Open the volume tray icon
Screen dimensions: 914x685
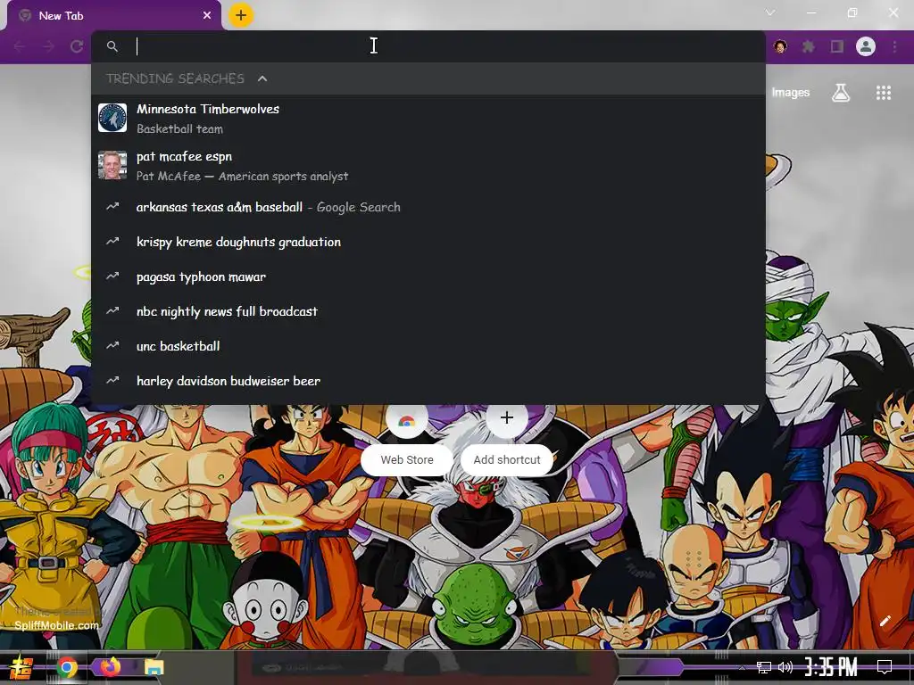(785, 667)
